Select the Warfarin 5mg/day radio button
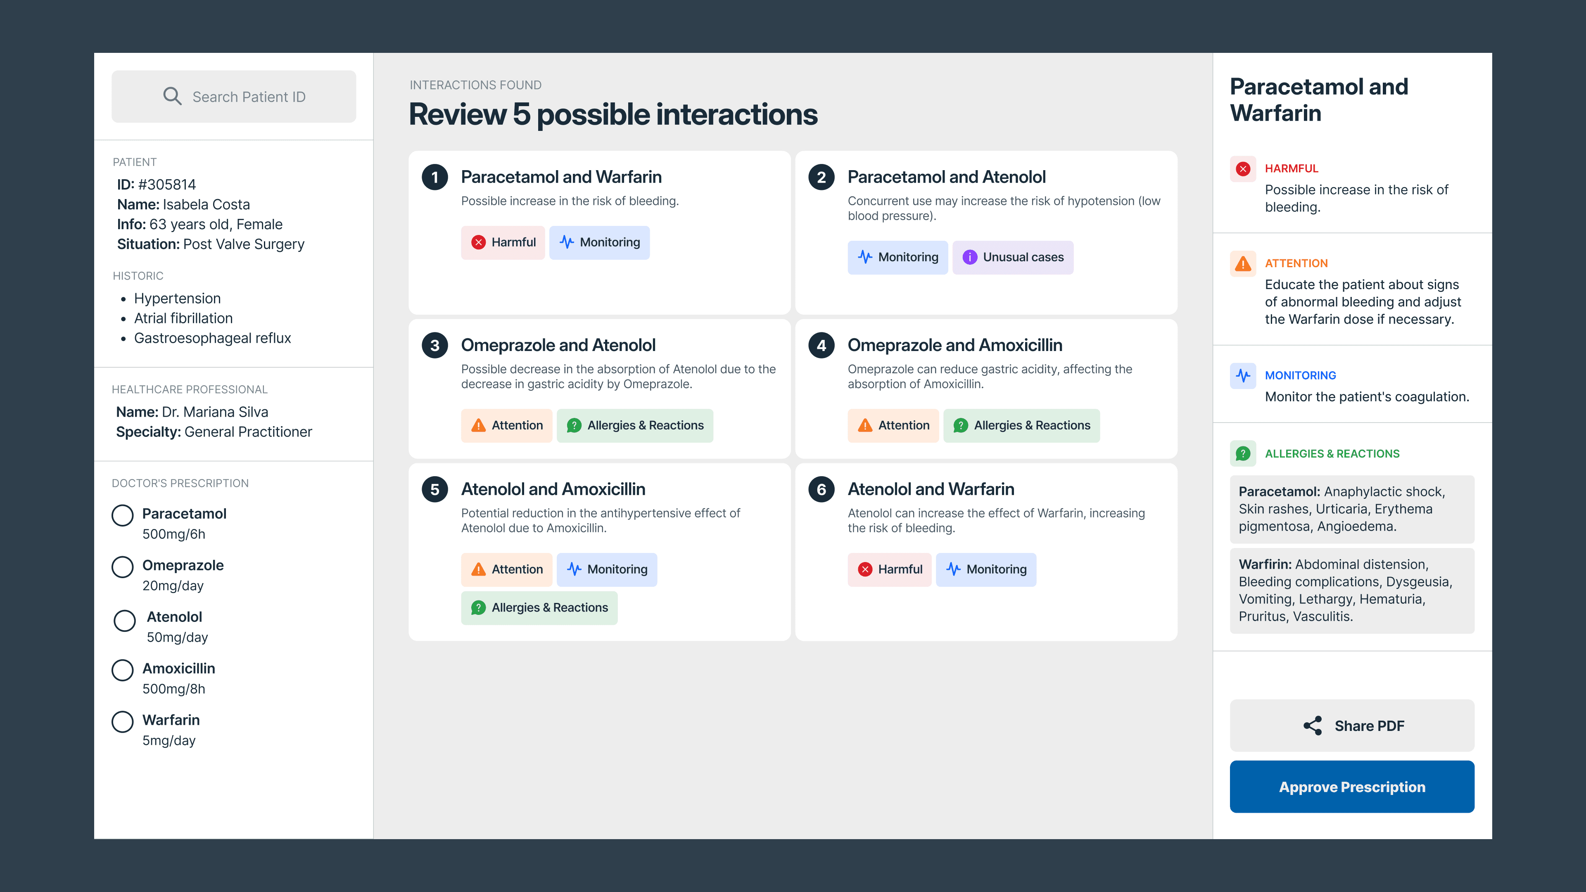This screenshot has height=892, width=1586. [123, 721]
